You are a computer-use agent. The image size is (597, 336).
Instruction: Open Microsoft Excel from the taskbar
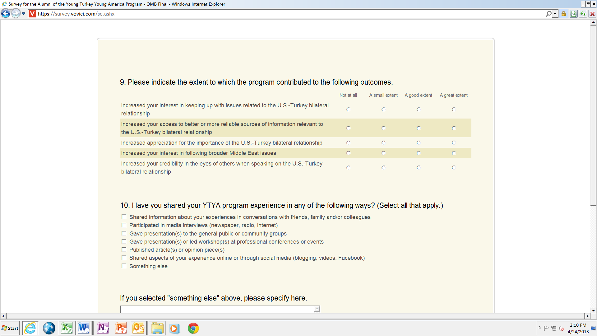[x=67, y=328]
